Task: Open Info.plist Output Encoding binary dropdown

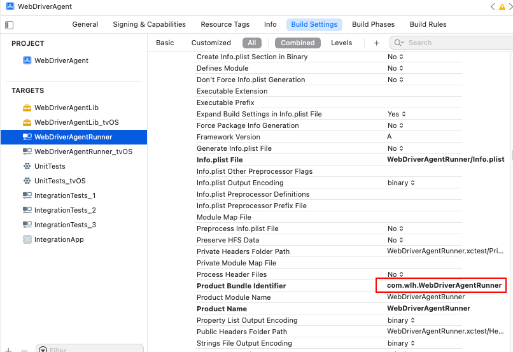Action: point(401,183)
